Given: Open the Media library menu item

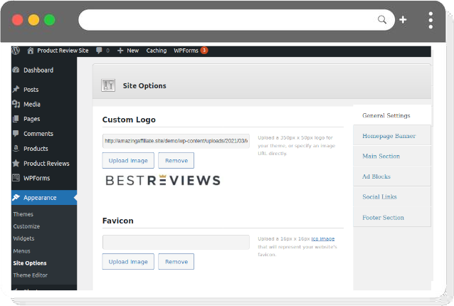Looking at the screenshot, I should [x=31, y=104].
